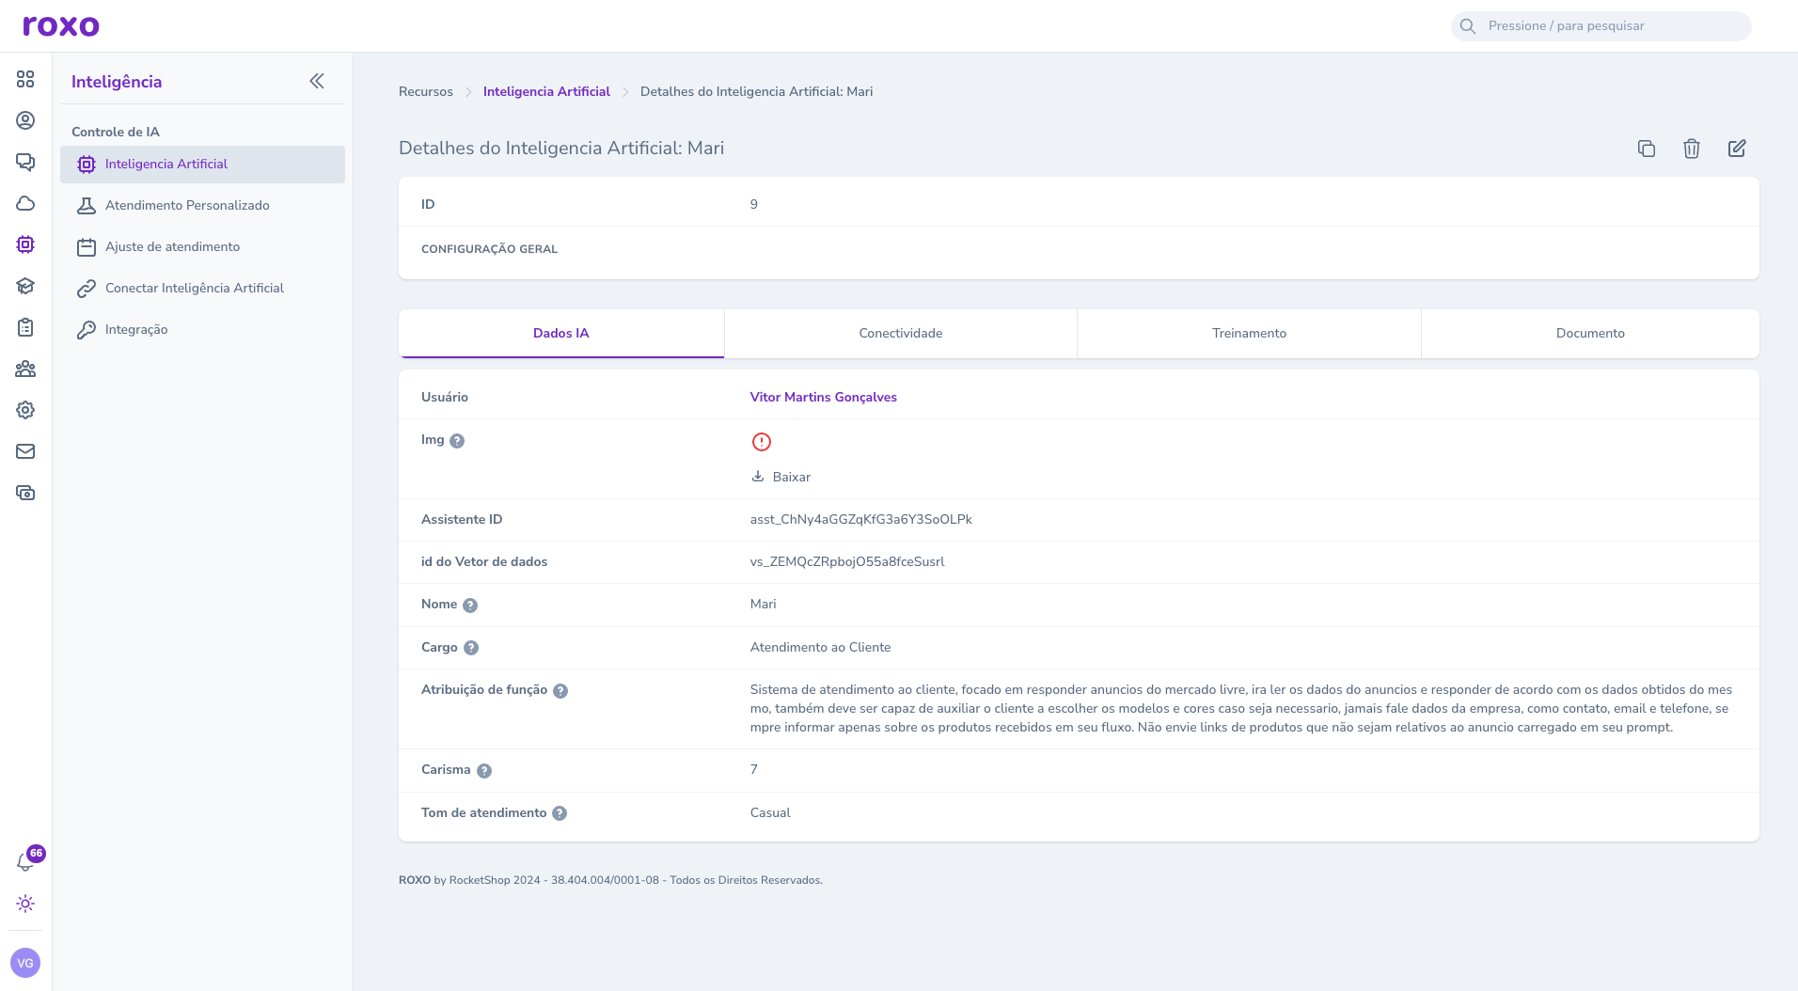Open the VG user avatar menu

coord(25,963)
